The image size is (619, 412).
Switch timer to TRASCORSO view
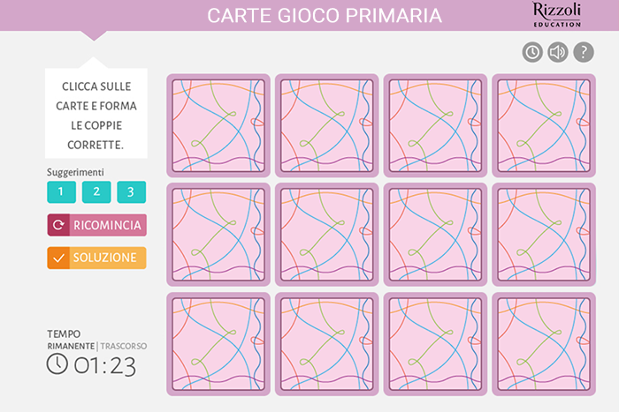click(x=123, y=346)
